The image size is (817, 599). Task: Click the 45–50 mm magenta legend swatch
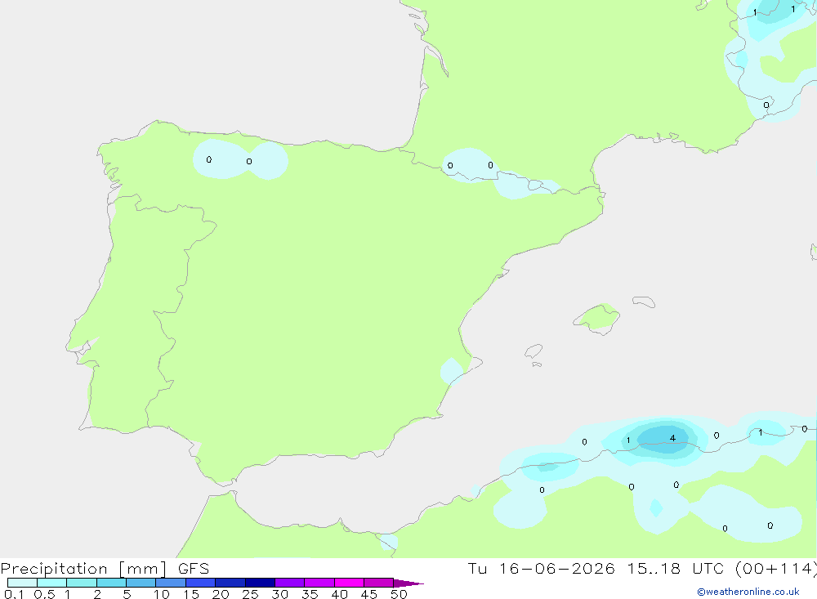(378, 583)
